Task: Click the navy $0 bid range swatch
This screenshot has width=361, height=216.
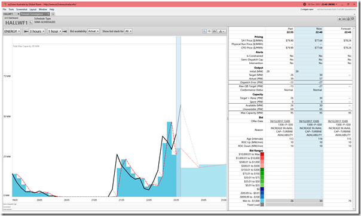Action: point(262,189)
